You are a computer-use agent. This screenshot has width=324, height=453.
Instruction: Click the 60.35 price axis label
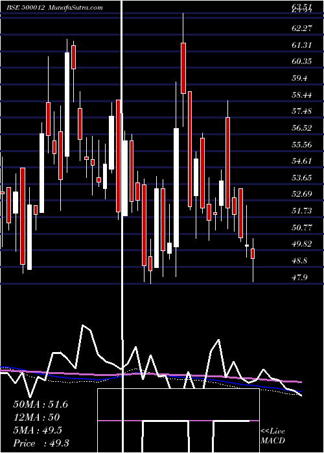[x=302, y=61]
